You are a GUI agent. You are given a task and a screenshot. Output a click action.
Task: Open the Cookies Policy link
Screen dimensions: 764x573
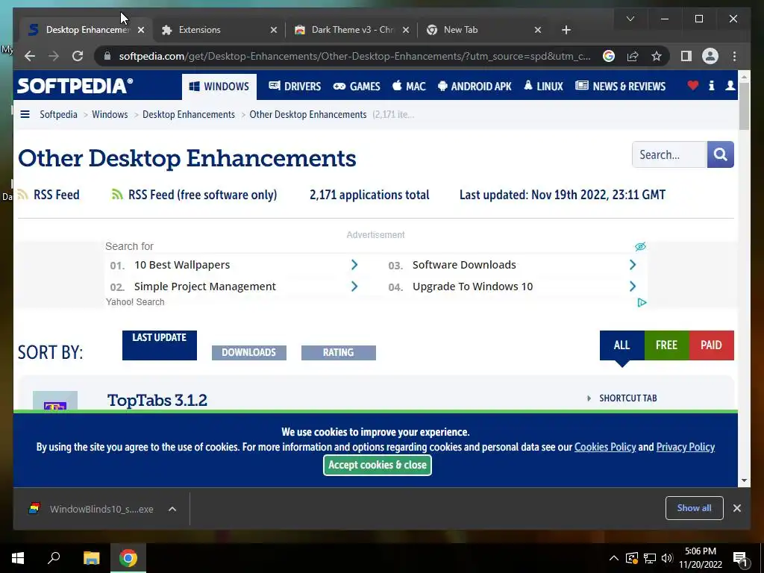[x=605, y=447]
